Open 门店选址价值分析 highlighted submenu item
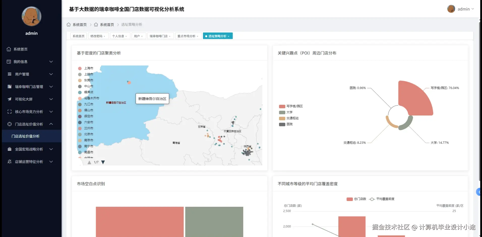482x237 pixels. (32, 136)
